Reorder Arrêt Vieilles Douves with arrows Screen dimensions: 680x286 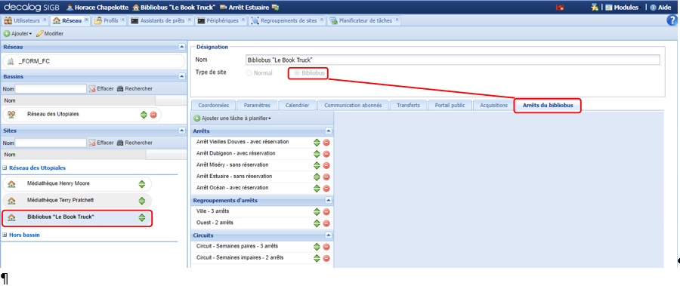tap(317, 142)
